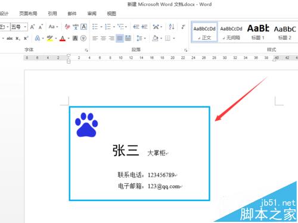
Task: Click the right indent marker on ruler
Action: [x=275, y=59]
